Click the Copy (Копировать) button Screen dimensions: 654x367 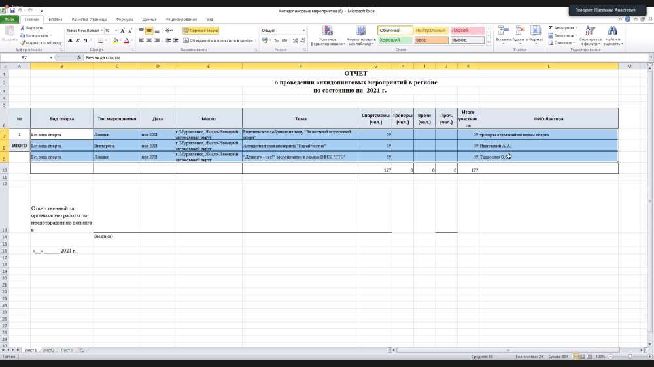click(35, 35)
